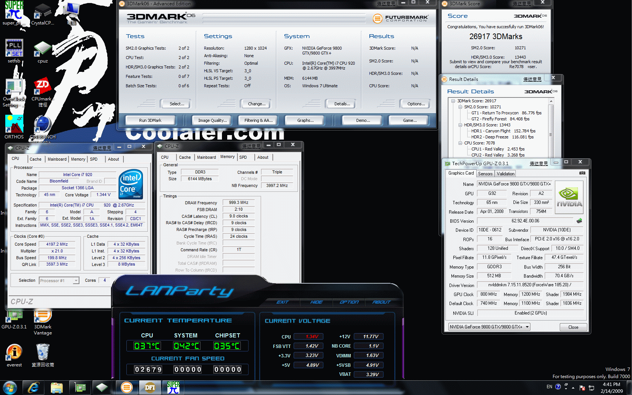Switch to CPU-Z taskbar button
Viewport: 632px width, 395px height.
(102, 387)
